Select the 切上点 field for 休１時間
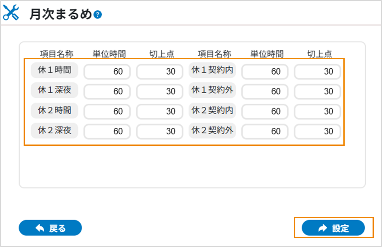 click(159, 72)
